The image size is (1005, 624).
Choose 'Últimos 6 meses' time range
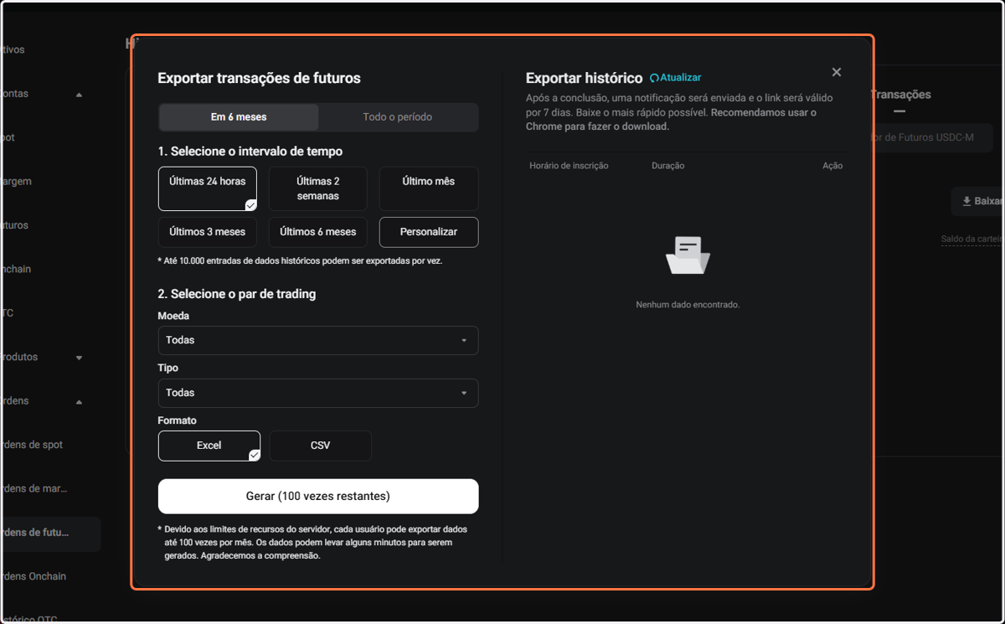318,232
